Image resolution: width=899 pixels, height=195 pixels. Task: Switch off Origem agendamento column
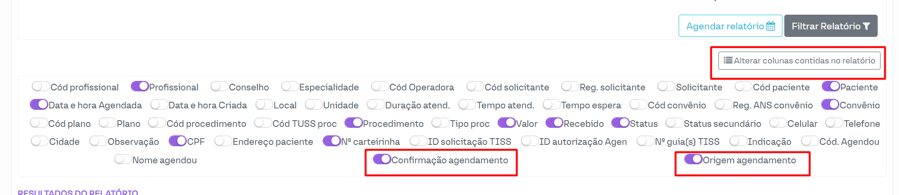pos(693,160)
